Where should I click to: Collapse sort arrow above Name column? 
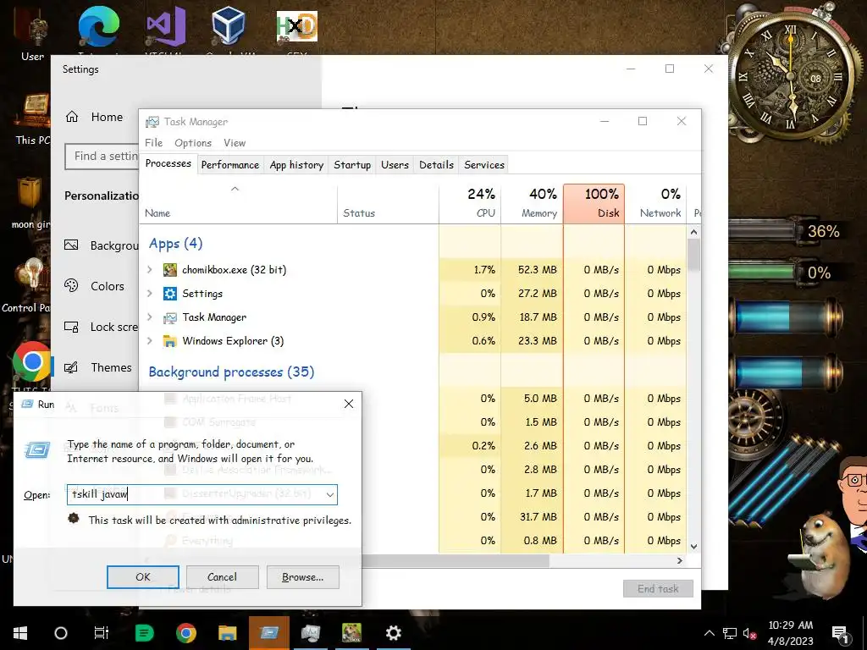pos(235,189)
